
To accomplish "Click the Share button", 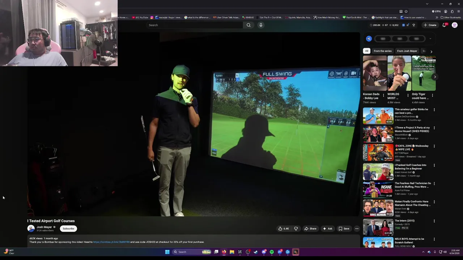I will click(310, 229).
